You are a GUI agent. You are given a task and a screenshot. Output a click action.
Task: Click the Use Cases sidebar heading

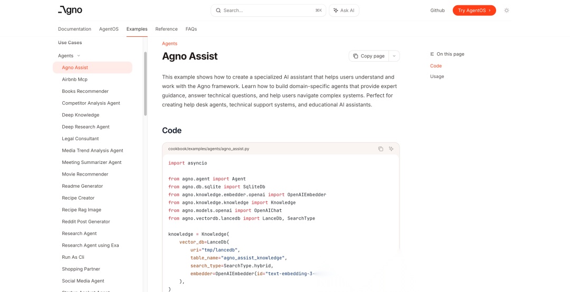pos(70,43)
